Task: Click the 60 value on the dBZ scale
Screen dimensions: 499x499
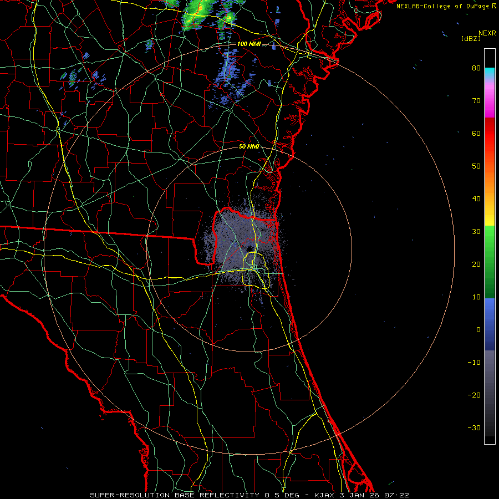Action: tap(476, 133)
